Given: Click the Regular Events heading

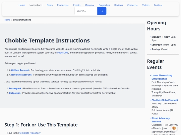Looking at the screenshot, I should 156,64.
